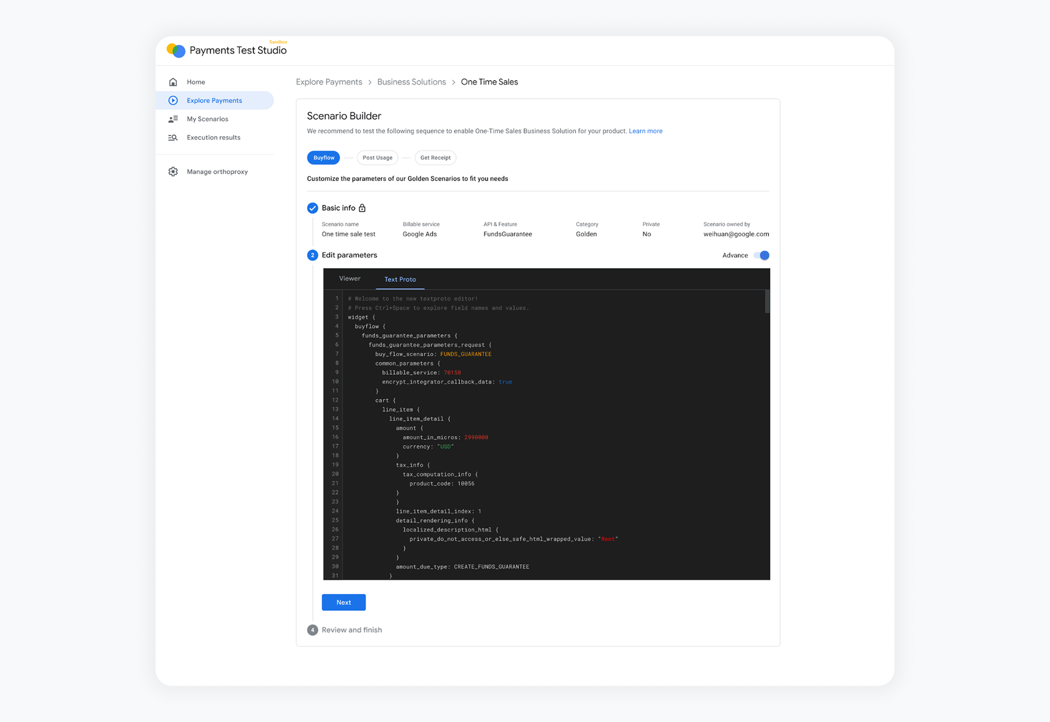Click the Home house icon in the sidebar

click(173, 82)
